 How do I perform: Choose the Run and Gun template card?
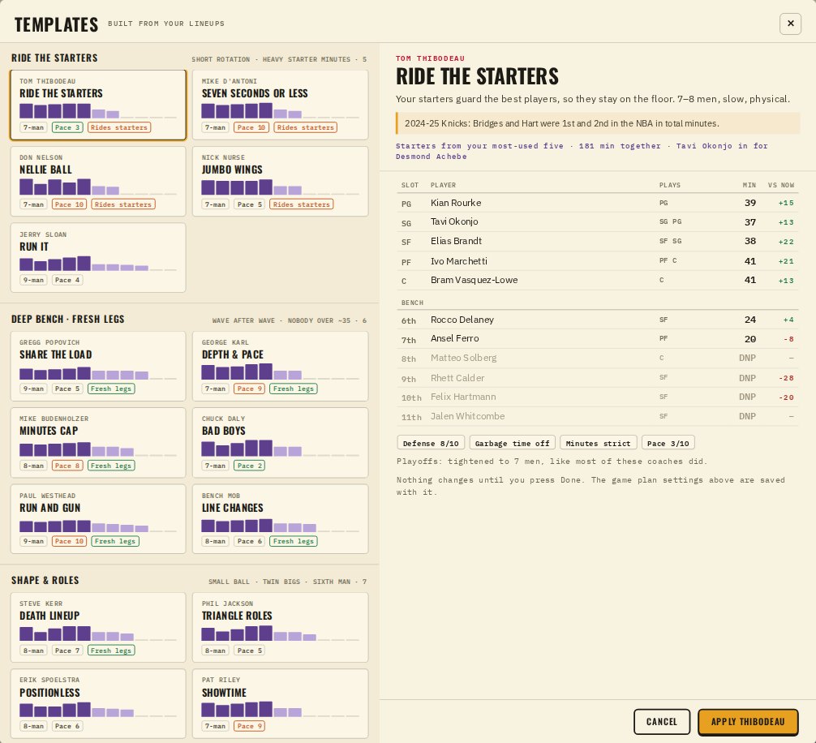click(x=98, y=519)
